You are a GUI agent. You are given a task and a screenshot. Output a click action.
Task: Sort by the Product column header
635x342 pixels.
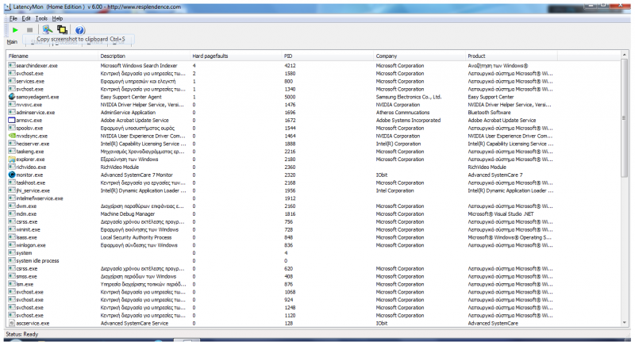point(477,56)
